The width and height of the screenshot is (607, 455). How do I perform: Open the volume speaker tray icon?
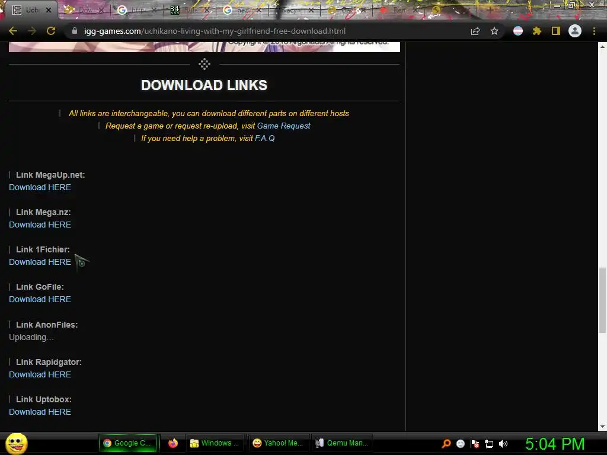503,444
